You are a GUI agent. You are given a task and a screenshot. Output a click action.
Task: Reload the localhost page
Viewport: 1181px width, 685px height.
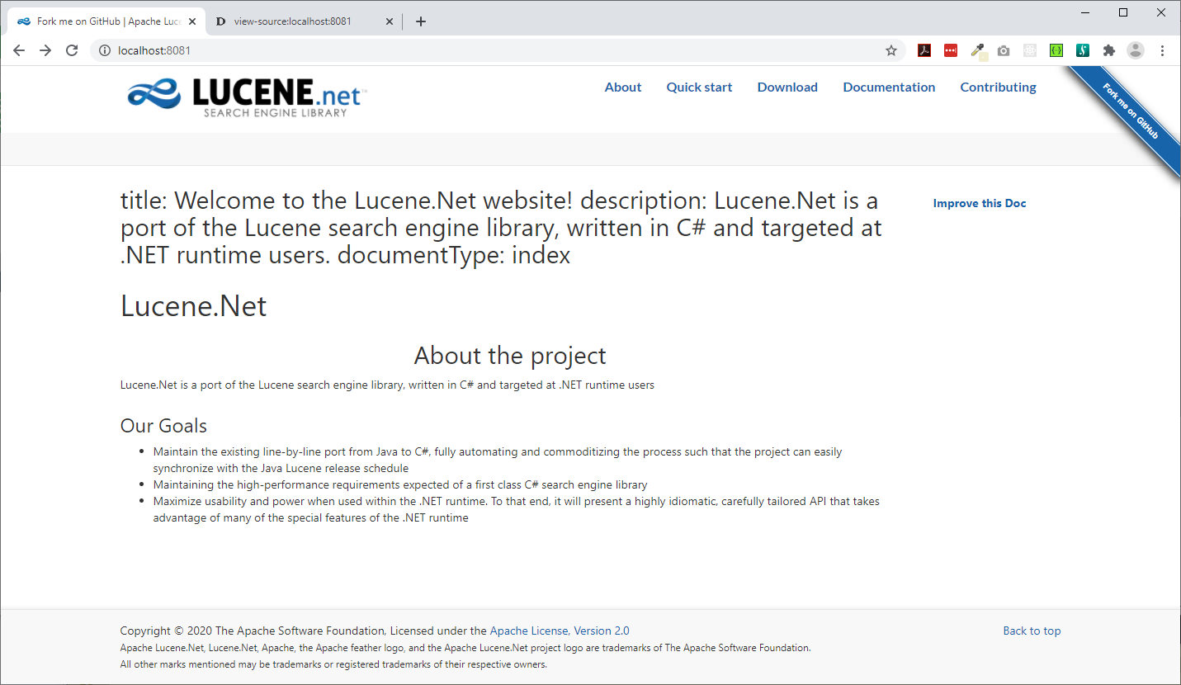coord(72,50)
